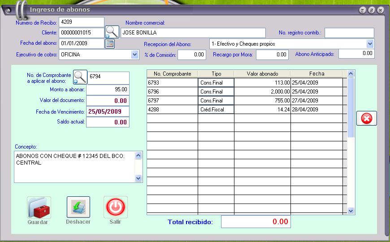The width and height of the screenshot is (390, 242).
Task: Expand the Recepcion del Abono dropdown
Action: 370,44
